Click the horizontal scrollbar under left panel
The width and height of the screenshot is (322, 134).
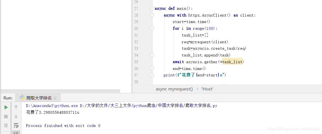pos(60,91)
